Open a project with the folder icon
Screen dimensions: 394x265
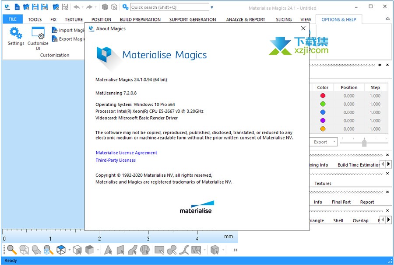(26, 7)
